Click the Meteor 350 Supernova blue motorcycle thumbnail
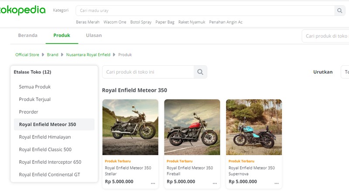Screen dimensions: 349x195 (x=254, y=127)
